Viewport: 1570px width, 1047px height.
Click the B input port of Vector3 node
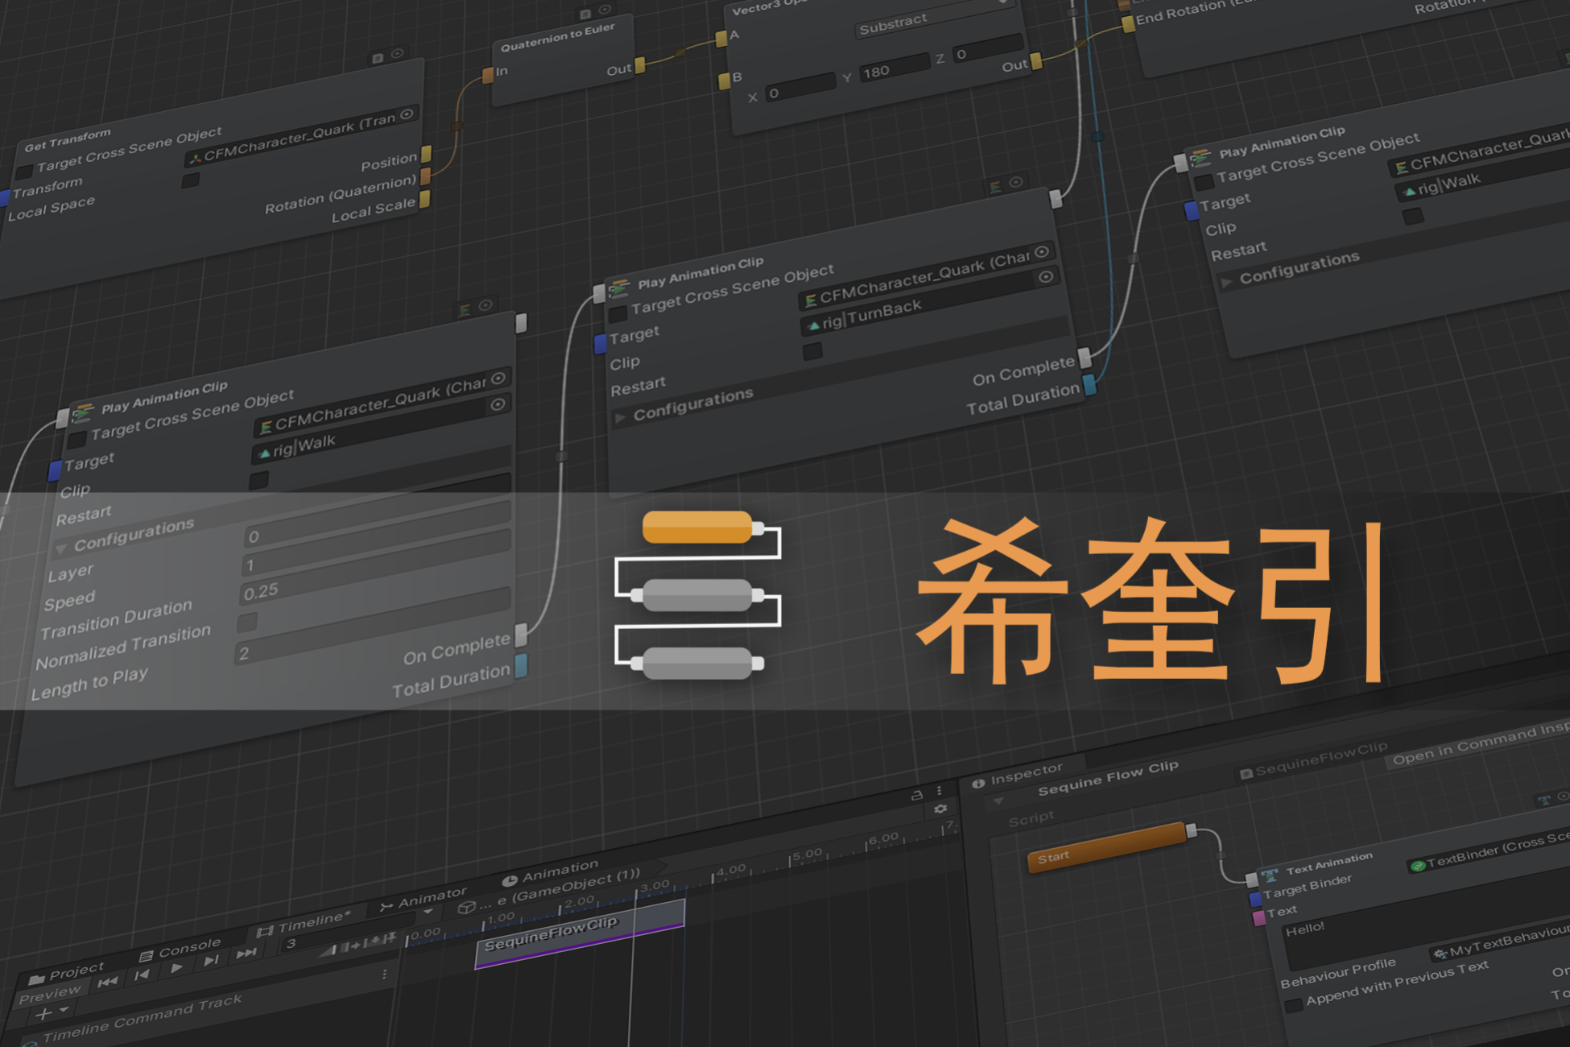click(724, 81)
